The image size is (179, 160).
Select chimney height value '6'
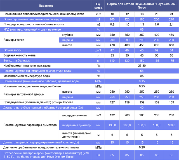[112, 135]
